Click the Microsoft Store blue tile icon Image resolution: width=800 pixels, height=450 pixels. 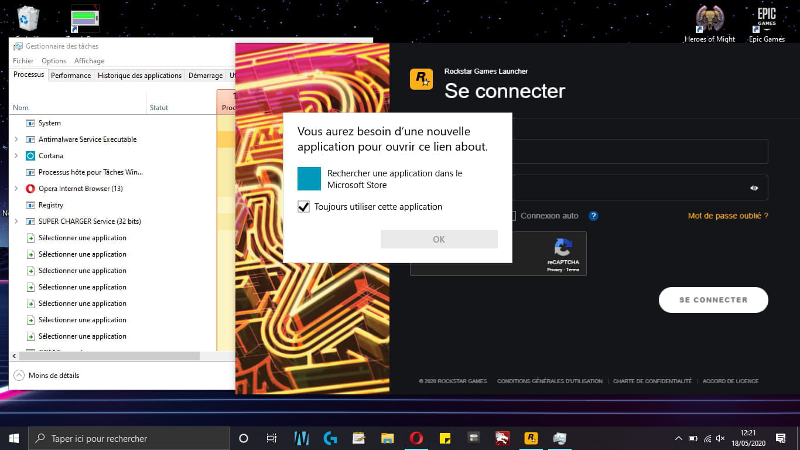click(309, 179)
